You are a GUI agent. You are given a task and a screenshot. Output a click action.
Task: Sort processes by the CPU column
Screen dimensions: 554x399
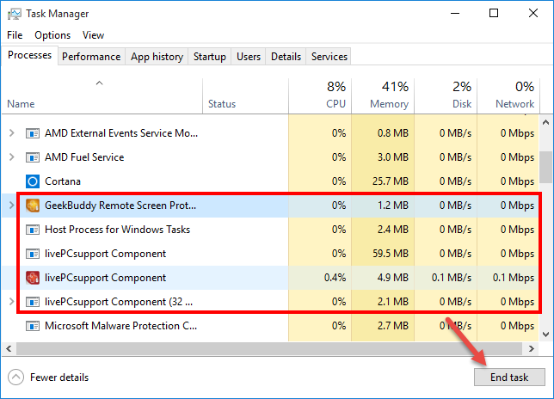coord(320,96)
